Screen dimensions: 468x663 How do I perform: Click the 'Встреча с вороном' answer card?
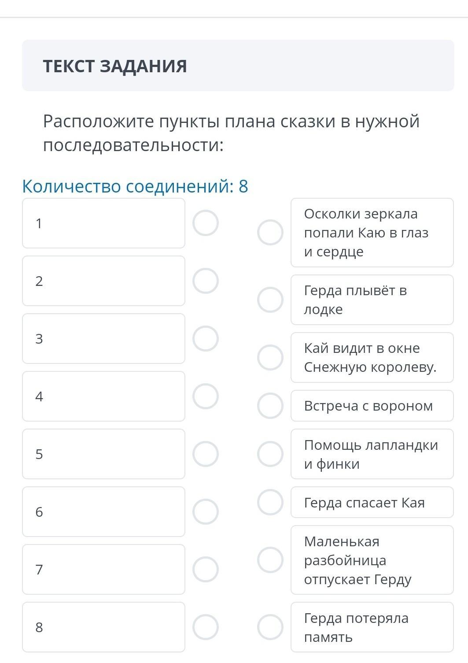[372, 406]
